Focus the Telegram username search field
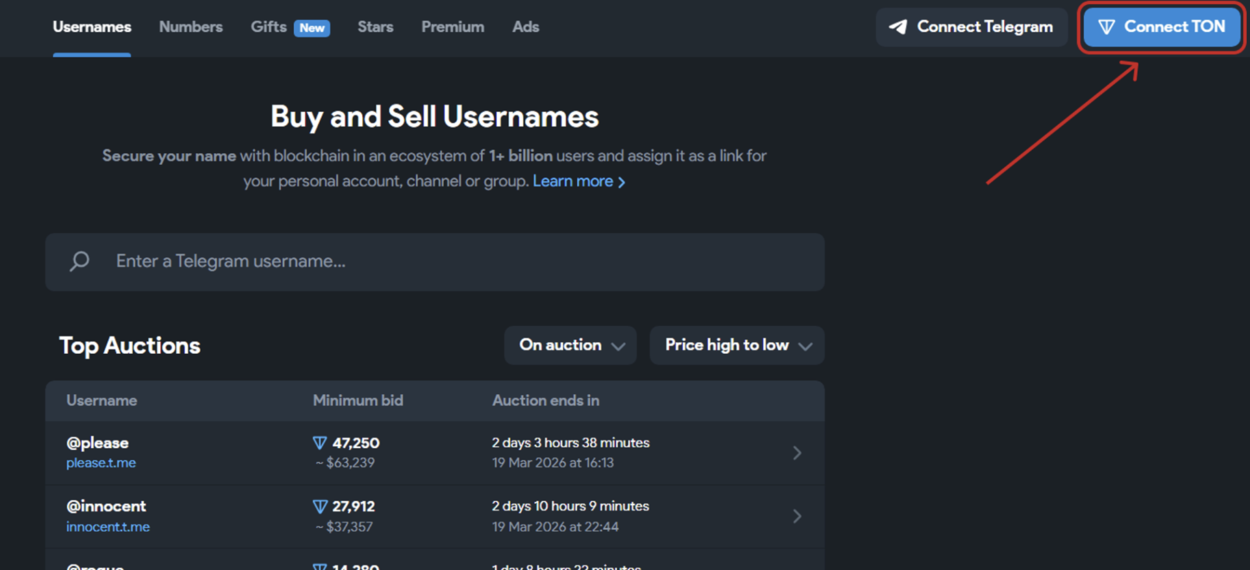 [x=454, y=261]
